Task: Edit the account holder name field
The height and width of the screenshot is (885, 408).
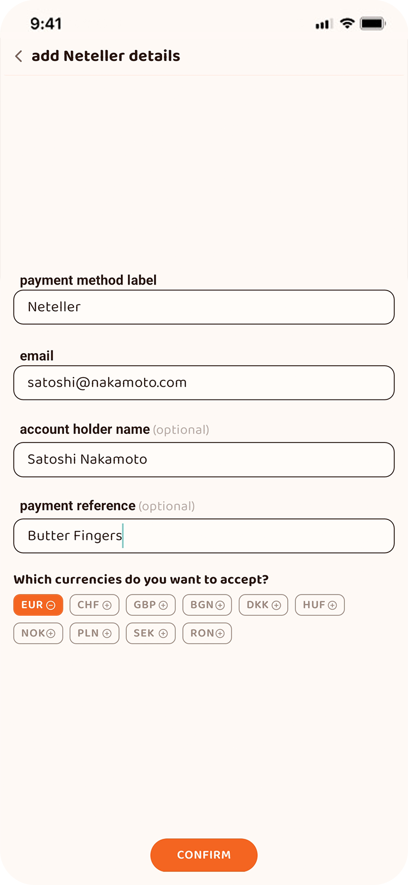Action: [204, 460]
